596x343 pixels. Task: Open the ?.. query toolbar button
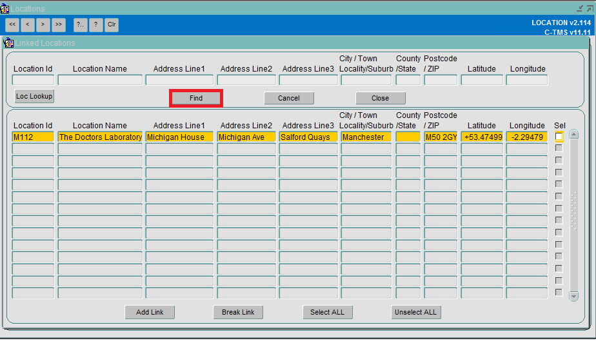[x=80, y=24]
